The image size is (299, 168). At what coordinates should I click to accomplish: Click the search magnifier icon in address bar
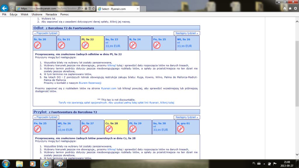coord(79,8)
